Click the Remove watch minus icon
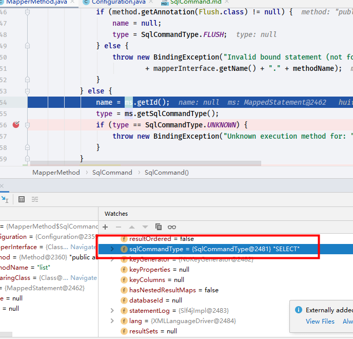The height and width of the screenshot is (339, 353). [119, 227]
